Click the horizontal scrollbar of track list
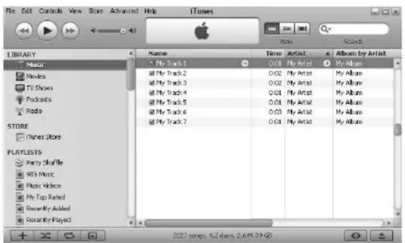 [x=208, y=222]
